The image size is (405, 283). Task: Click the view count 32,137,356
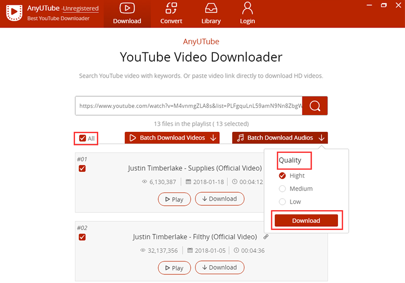(x=163, y=251)
